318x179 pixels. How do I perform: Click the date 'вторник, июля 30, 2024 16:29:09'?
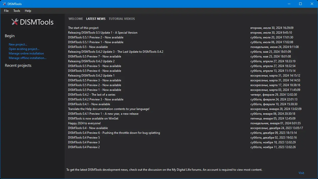click(x=272, y=28)
